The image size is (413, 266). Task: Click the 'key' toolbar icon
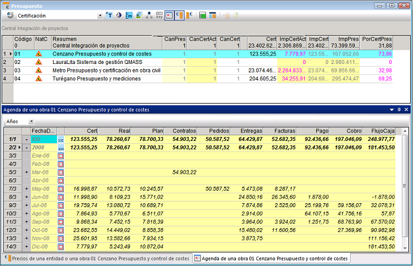click(159, 16)
